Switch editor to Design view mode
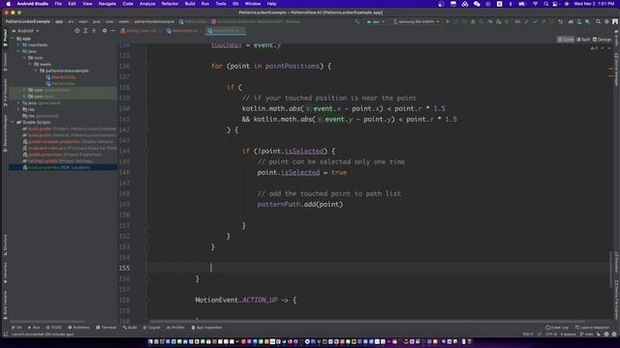Image resolution: width=620 pixels, height=348 pixels. coord(602,40)
